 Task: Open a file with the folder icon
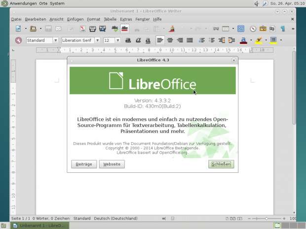coord(33,29)
